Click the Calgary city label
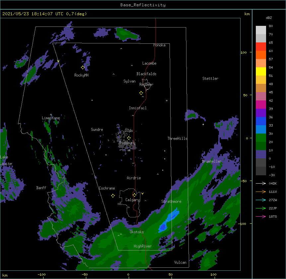 [x=132, y=200]
